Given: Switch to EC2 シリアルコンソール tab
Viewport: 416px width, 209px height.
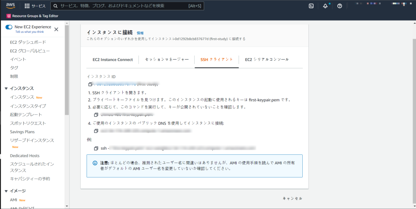Looking at the screenshot, I should click(x=267, y=60).
